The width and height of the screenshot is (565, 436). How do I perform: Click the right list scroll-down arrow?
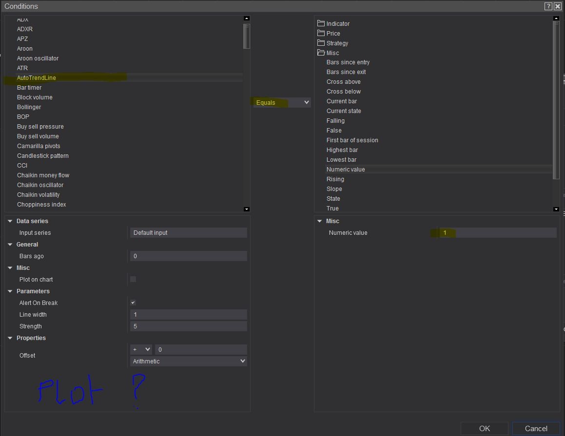556,209
